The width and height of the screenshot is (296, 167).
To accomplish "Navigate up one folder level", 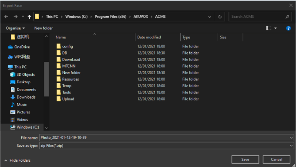I will pyautogui.click(x=29, y=17).
